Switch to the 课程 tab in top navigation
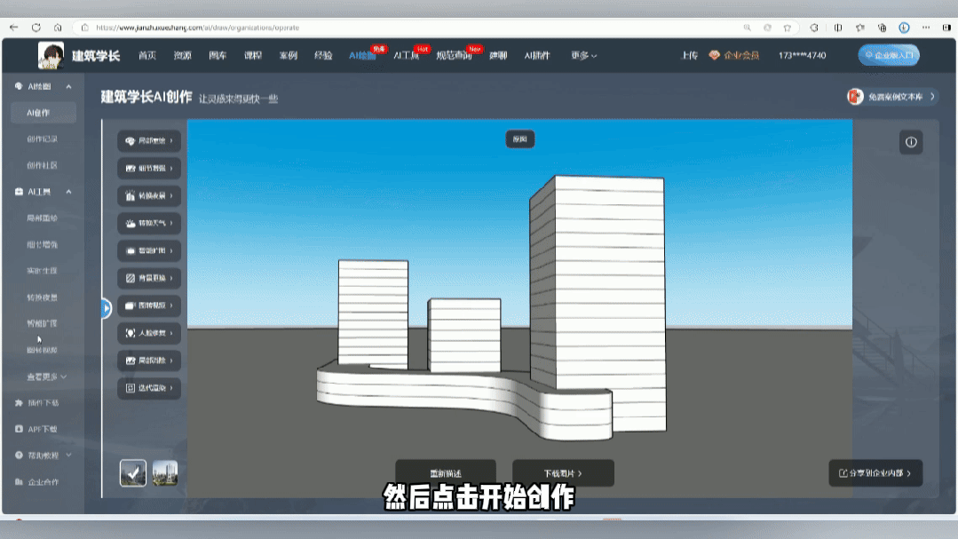This screenshot has width=958, height=539. pos(251,55)
